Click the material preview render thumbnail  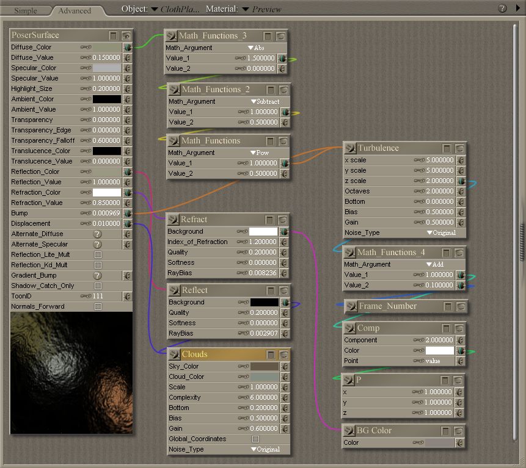point(71,372)
